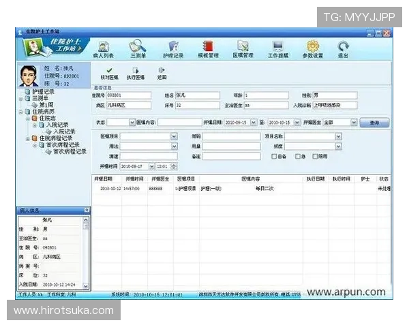409x327 pixels.
Task: Click the 查询 search button
Action: coord(374,123)
